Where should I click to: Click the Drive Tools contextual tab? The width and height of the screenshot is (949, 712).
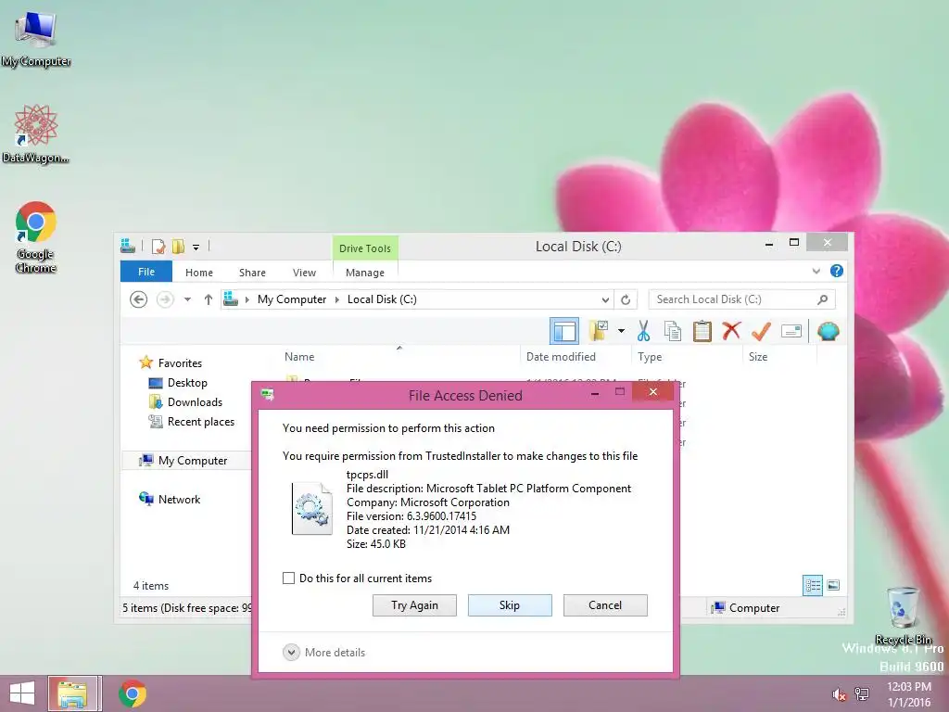click(x=365, y=248)
